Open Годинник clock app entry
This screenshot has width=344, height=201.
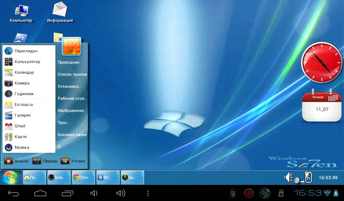(29, 93)
